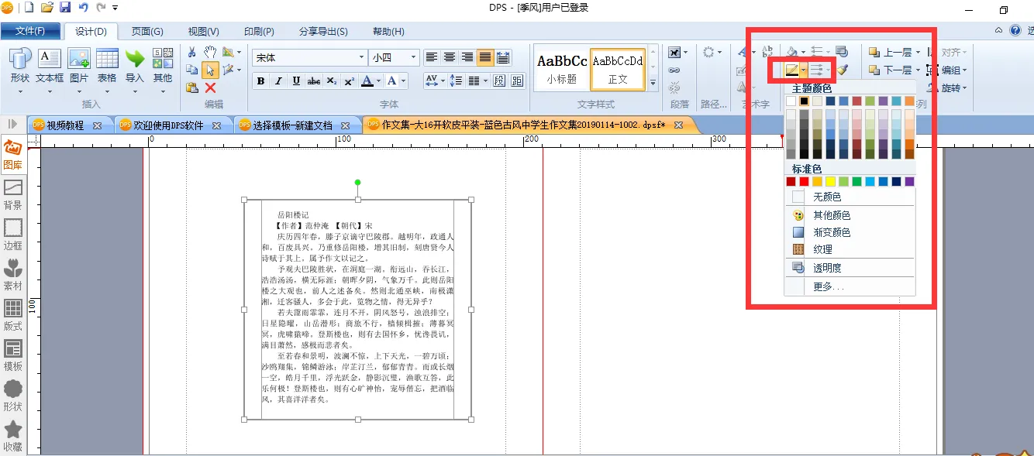Open the 图库 panel in sidebar
The width and height of the screenshot is (1034, 456).
pyautogui.click(x=13, y=155)
